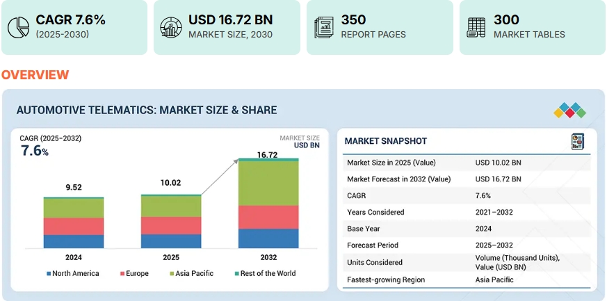This screenshot has width=607, height=301.
Task: Click the USD 16.72 BN market size card
Action: click(227, 27)
